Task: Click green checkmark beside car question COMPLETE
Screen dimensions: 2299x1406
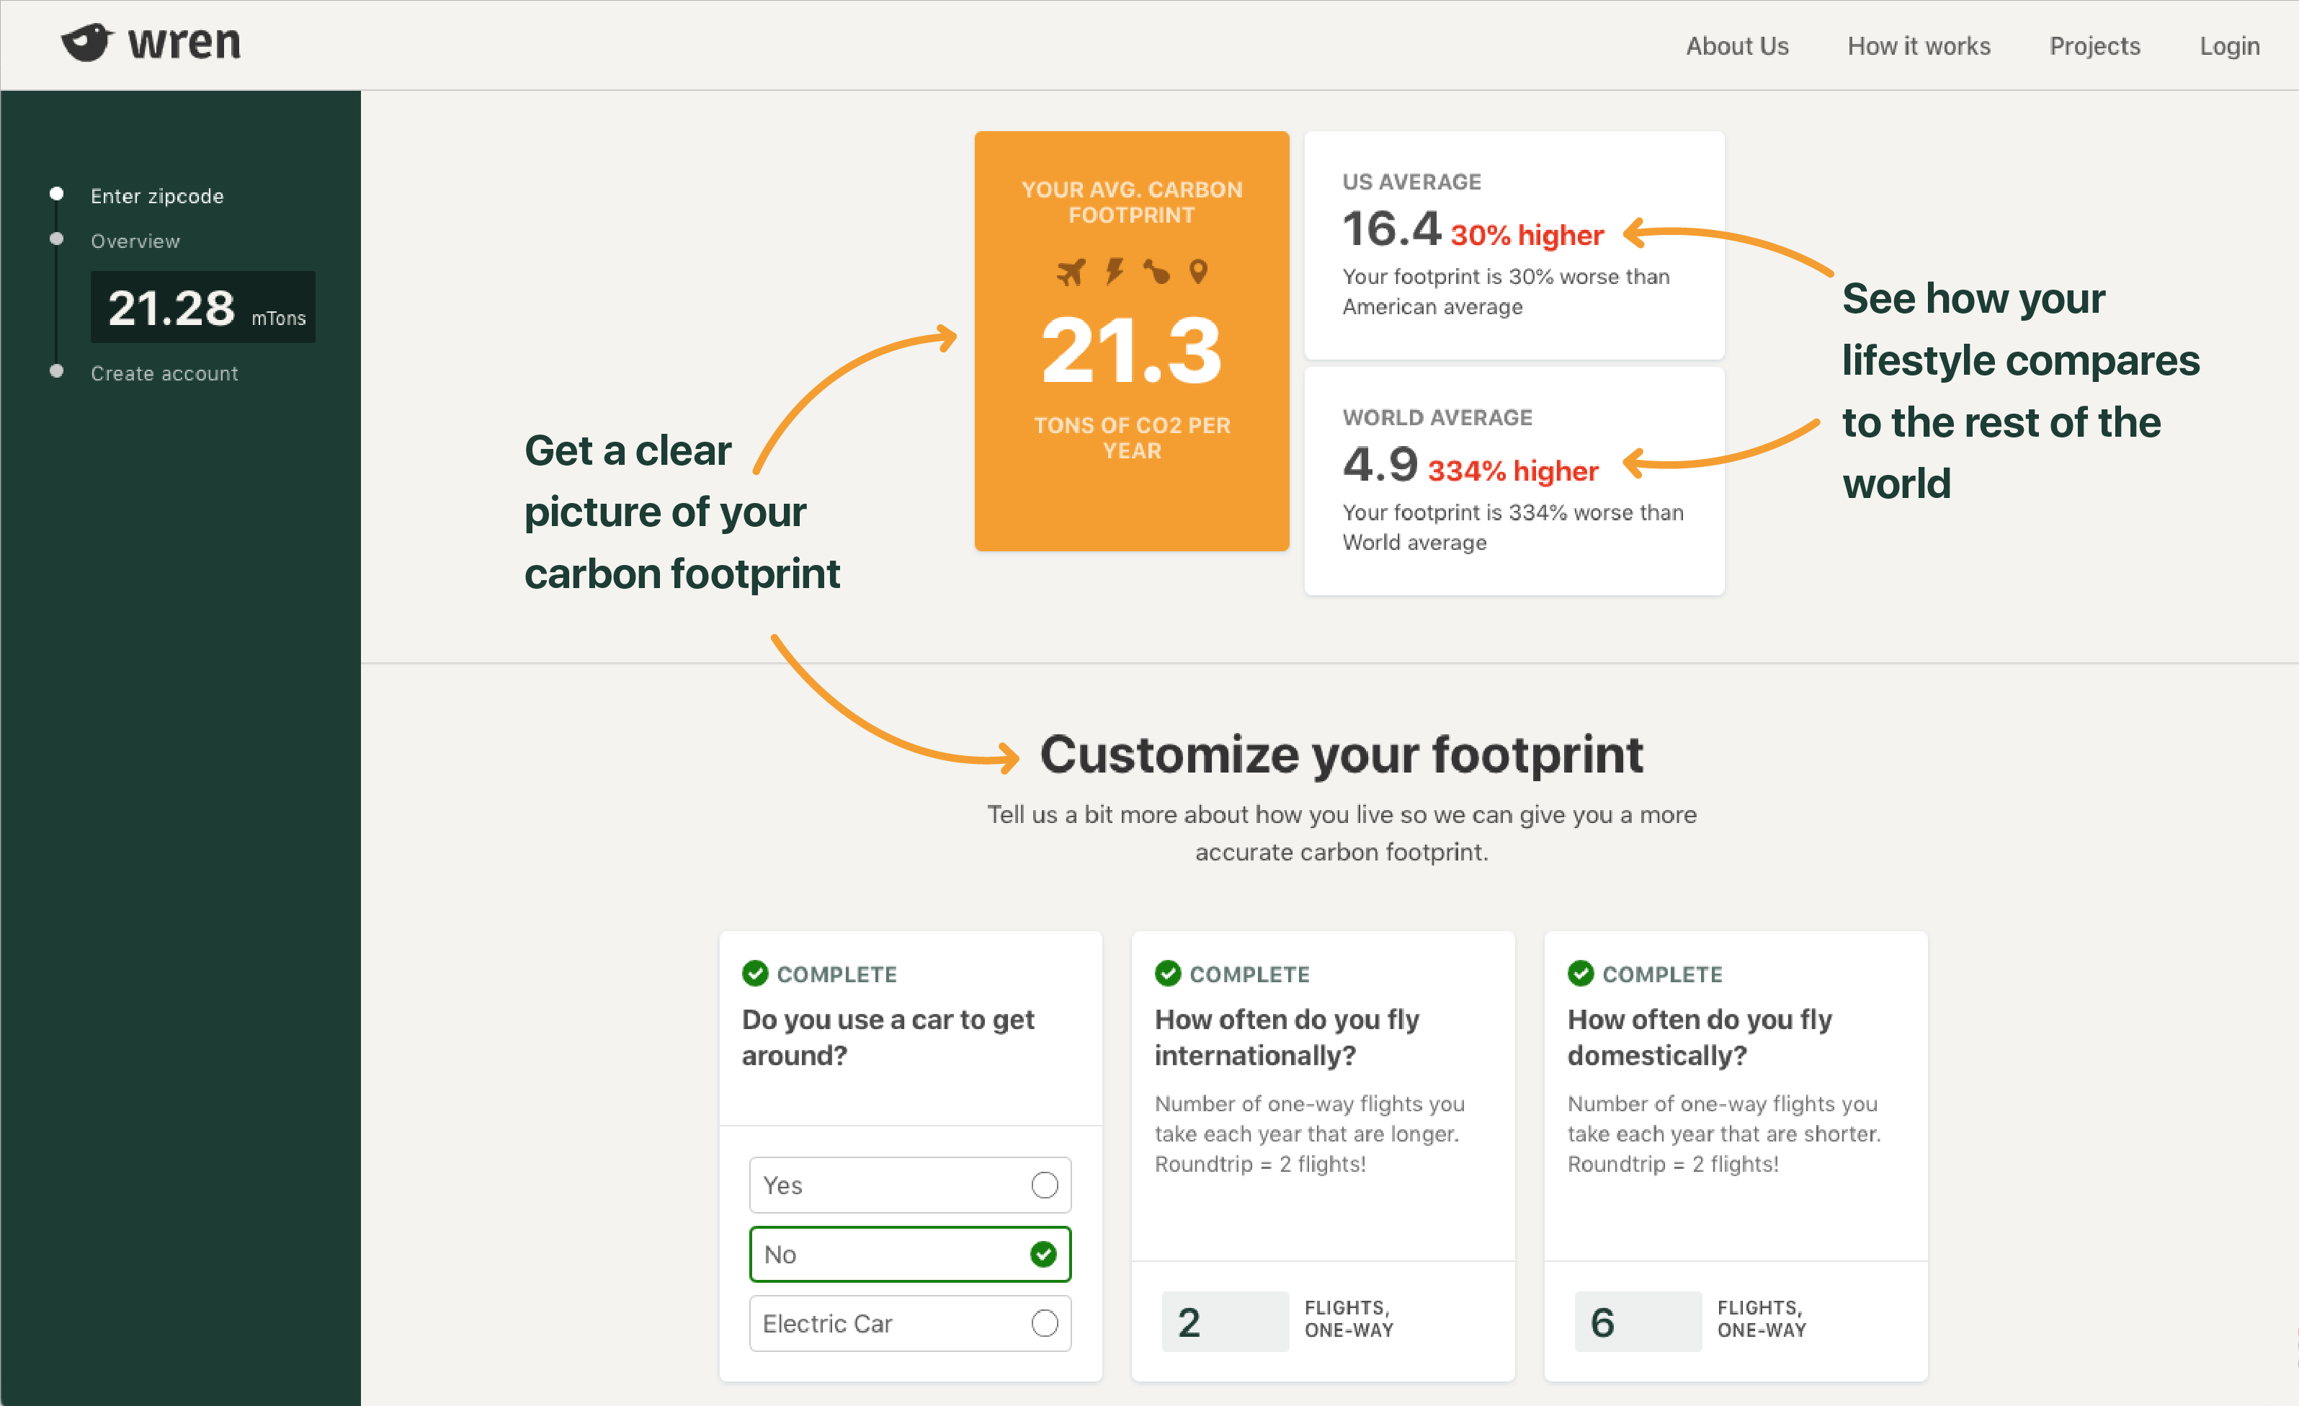Action: 755,973
